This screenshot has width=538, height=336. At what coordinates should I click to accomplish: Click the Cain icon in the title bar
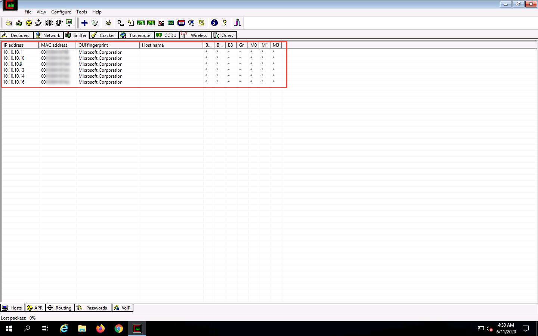coord(10,5)
